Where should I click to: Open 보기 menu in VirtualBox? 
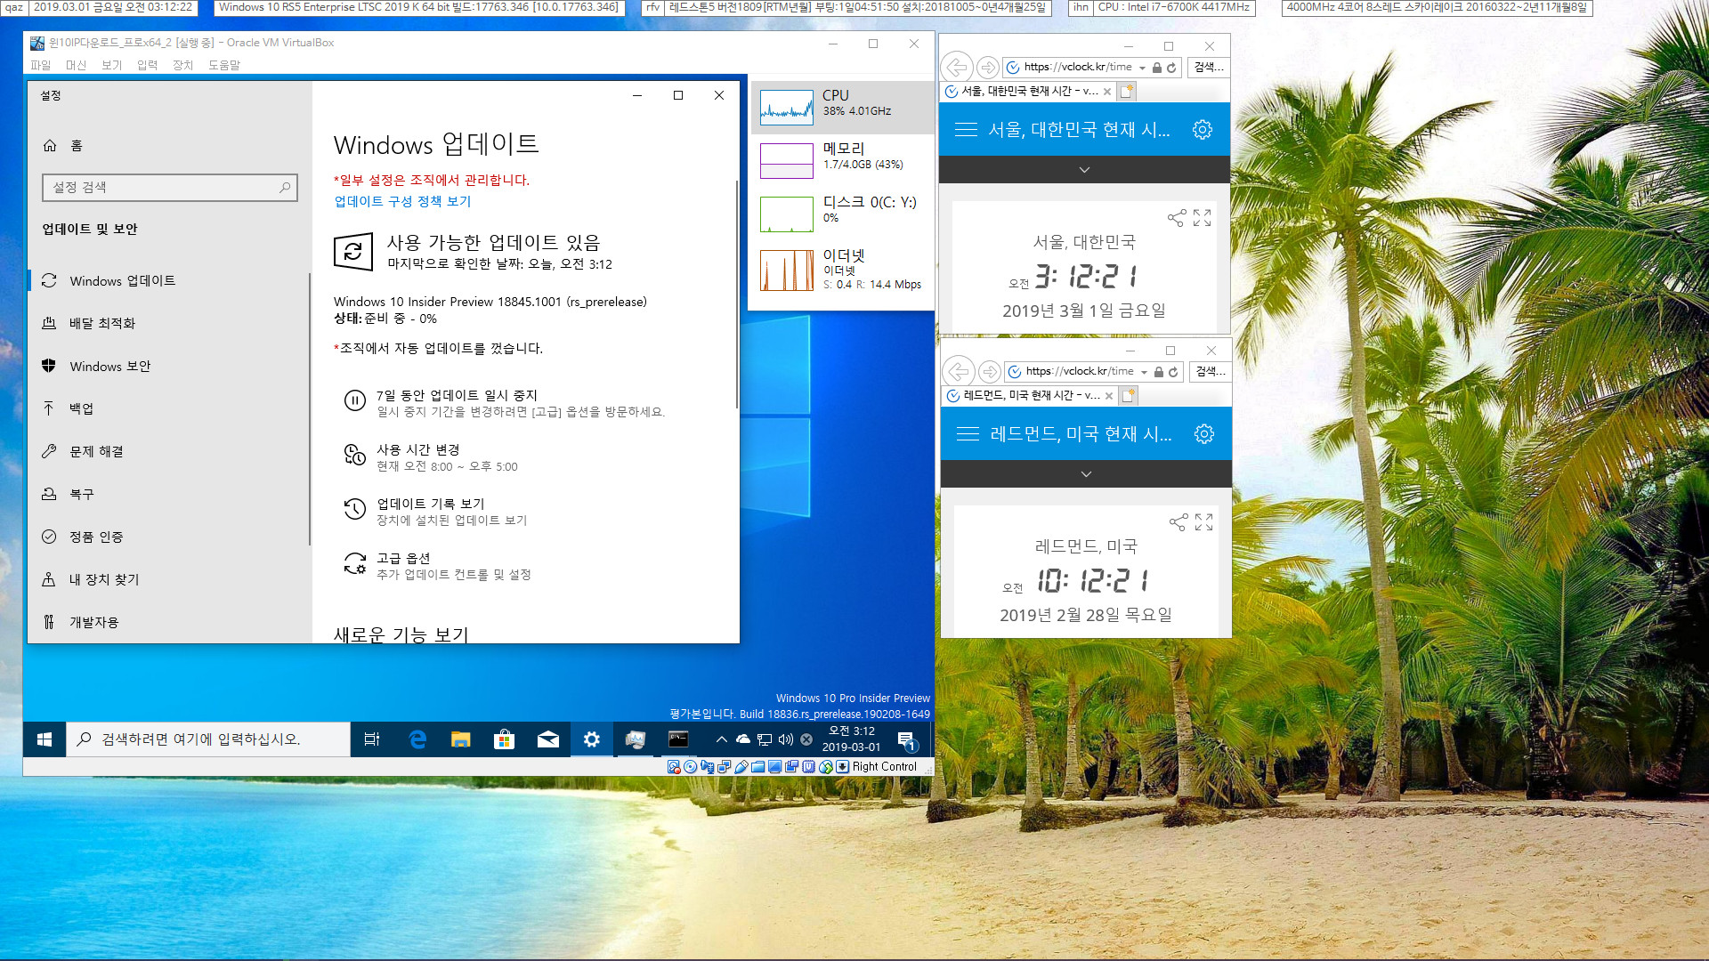pyautogui.click(x=111, y=65)
